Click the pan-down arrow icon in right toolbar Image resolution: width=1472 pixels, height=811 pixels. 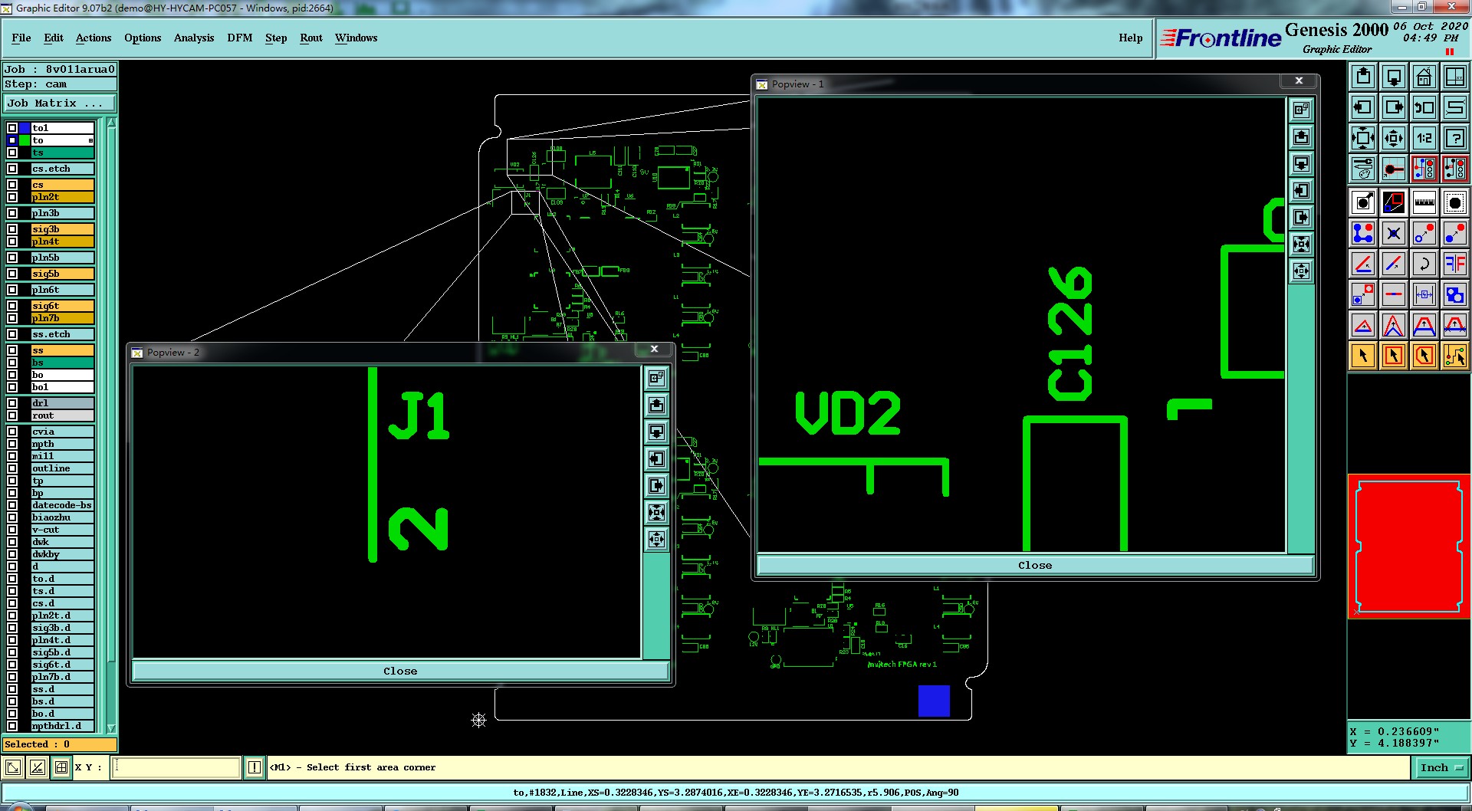(1393, 77)
